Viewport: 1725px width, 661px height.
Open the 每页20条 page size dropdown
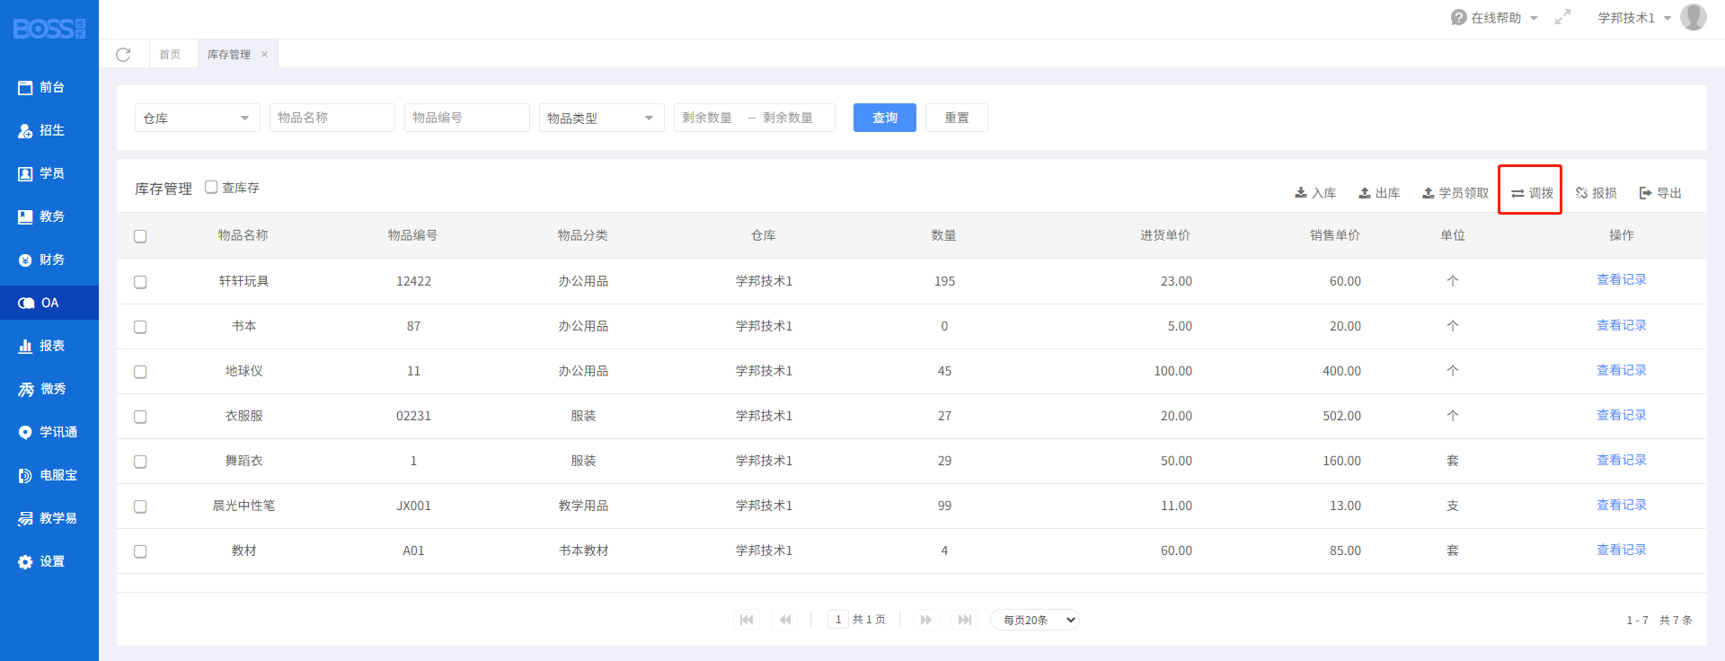(x=1035, y=620)
